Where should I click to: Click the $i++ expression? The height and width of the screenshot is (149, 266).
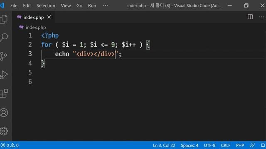(x=129, y=45)
